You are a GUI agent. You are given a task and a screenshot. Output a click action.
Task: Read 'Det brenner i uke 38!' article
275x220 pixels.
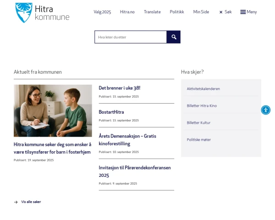point(120,88)
